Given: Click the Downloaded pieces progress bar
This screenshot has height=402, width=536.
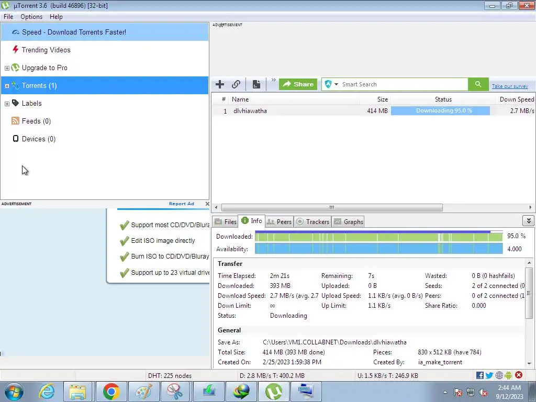Looking at the screenshot, I should 379,236.
